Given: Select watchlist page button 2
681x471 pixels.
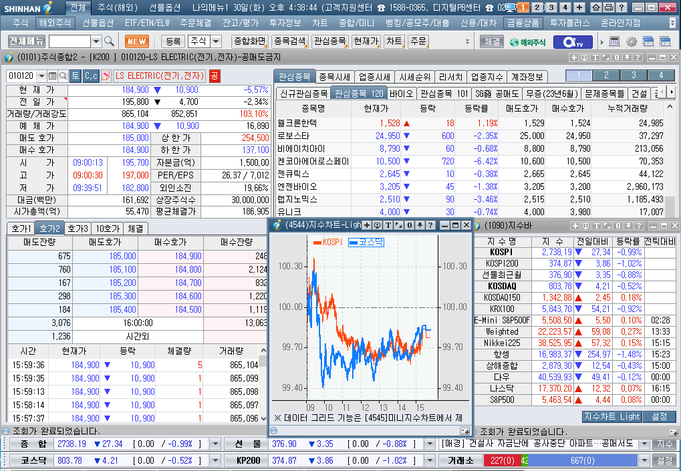Looking at the screenshot, I should click(x=606, y=75).
